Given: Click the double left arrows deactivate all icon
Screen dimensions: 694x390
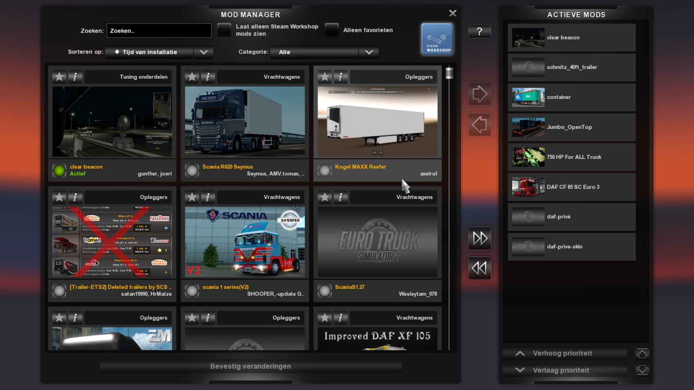Looking at the screenshot, I should pyautogui.click(x=479, y=268).
